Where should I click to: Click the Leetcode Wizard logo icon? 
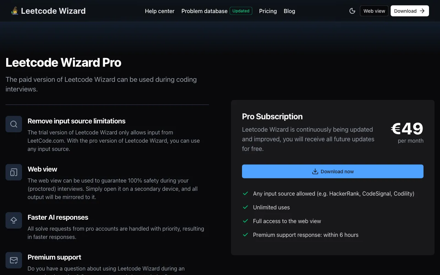14,11
